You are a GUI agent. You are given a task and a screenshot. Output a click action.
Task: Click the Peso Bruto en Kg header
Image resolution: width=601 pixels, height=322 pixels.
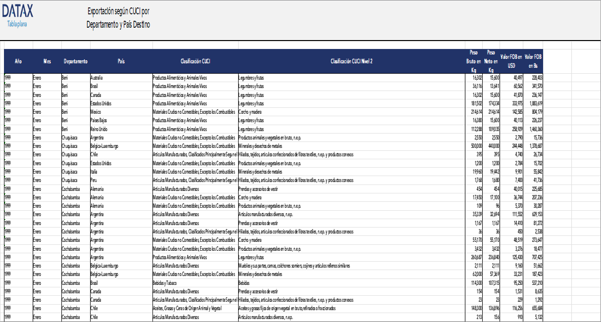pos(473,61)
